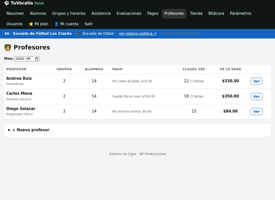Click the ED school badge
This screenshot has height=200, width=275.
coord(7,34)
